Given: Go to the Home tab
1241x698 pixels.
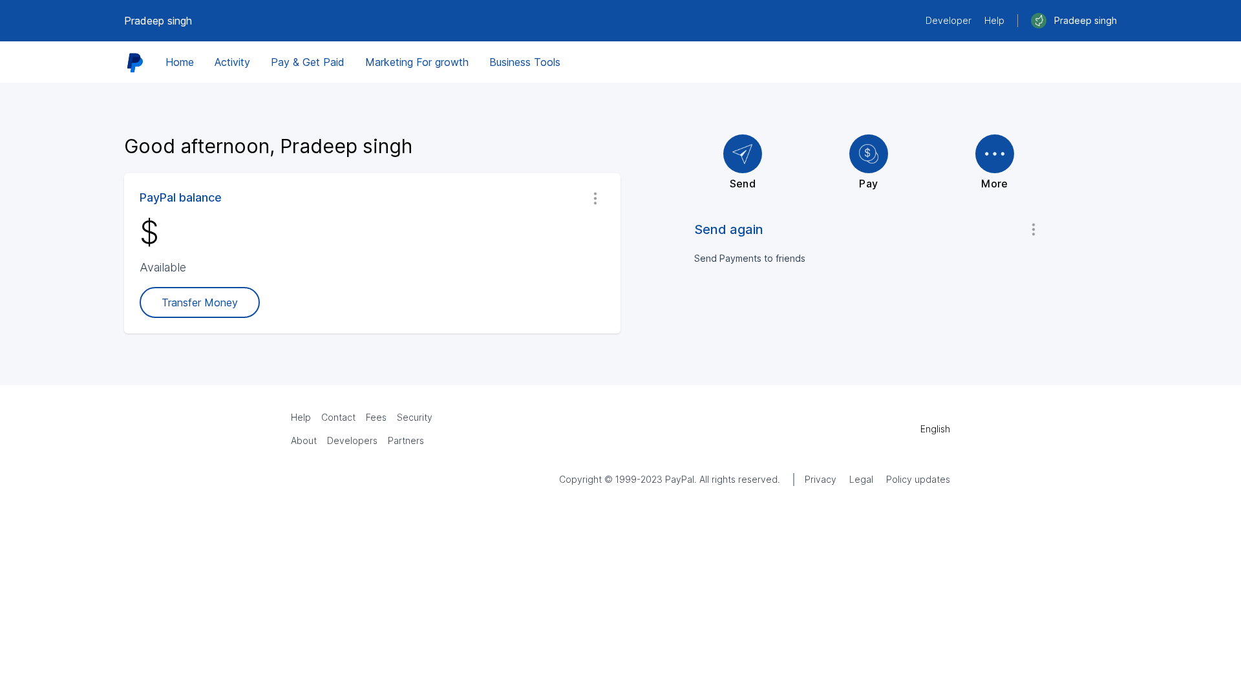Looking at the screenshot, I should [x=180, y=62].
